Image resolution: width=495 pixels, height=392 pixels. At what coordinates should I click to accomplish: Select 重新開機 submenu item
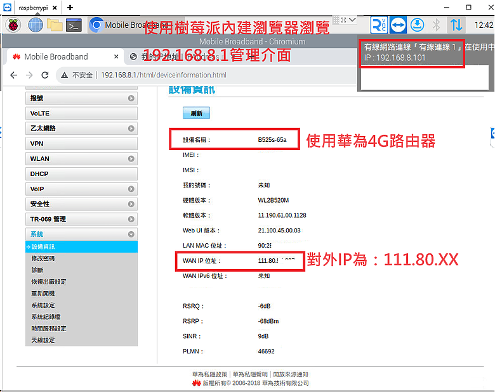[43, 293]
